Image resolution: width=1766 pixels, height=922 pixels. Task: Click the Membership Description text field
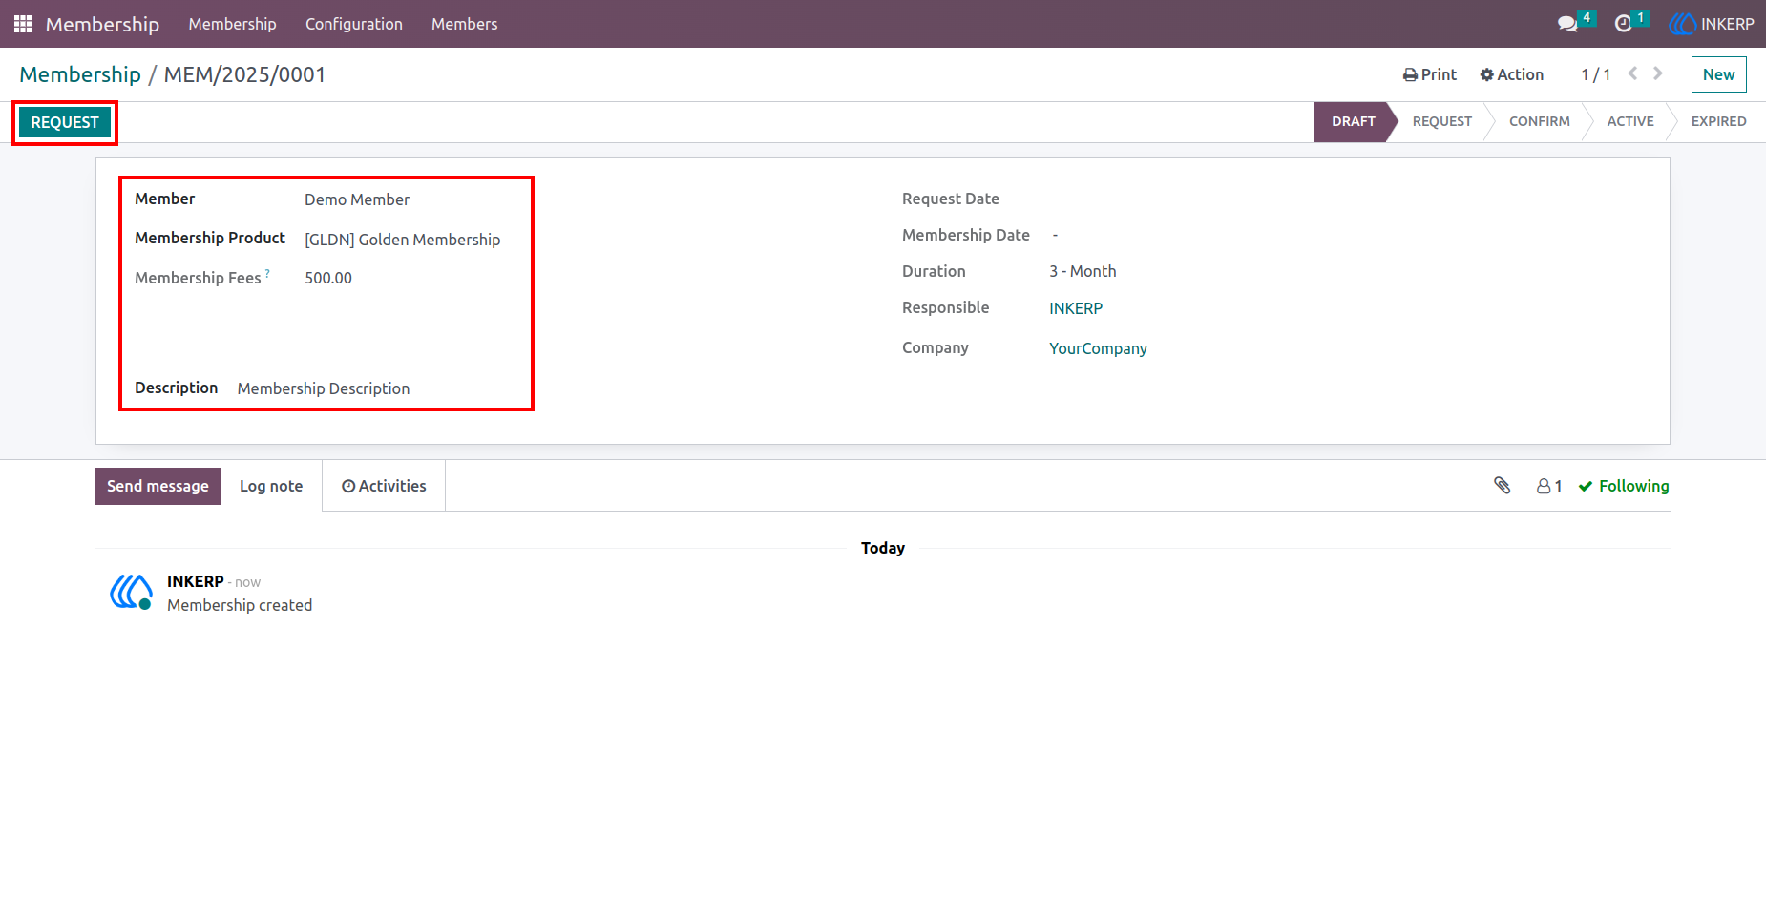click(324, 388)
